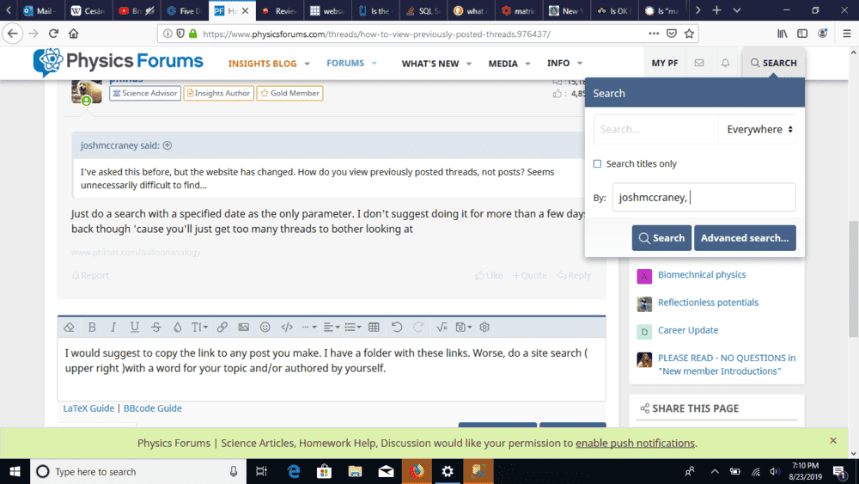Insert a link with the chain icon
This screenshot has width=859, height=484.
coord(222,328)
